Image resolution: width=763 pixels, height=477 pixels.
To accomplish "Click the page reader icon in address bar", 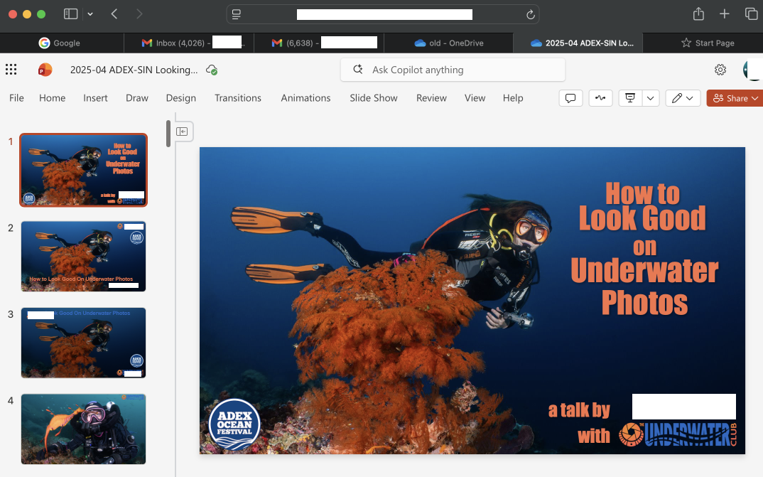I will (237, 15).
